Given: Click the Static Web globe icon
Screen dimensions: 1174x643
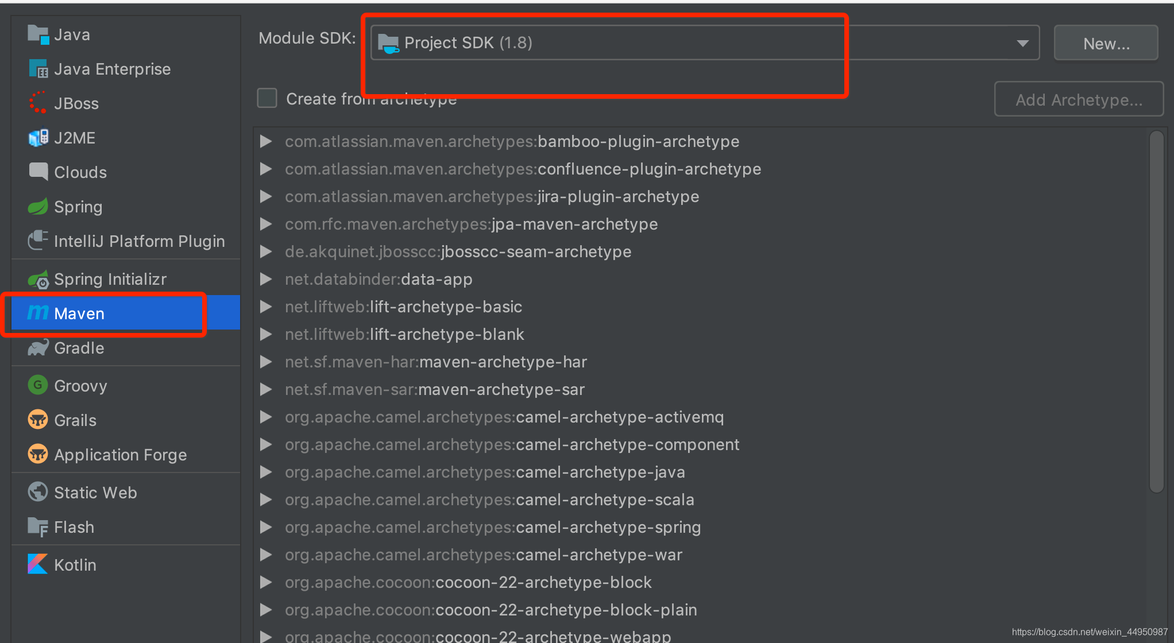Looking at the screenshot, I should (x=38, y=492).
